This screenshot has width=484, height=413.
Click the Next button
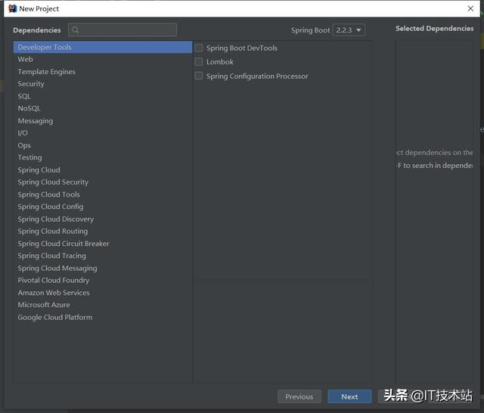(349, 396)
